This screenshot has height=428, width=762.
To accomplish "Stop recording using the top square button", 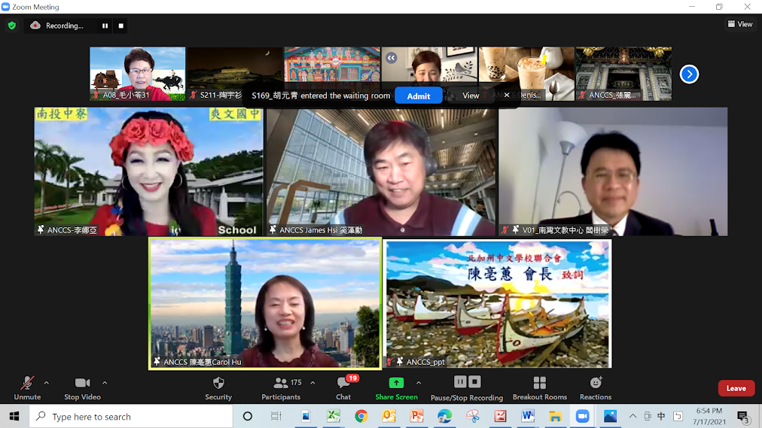I will (121, 26).
